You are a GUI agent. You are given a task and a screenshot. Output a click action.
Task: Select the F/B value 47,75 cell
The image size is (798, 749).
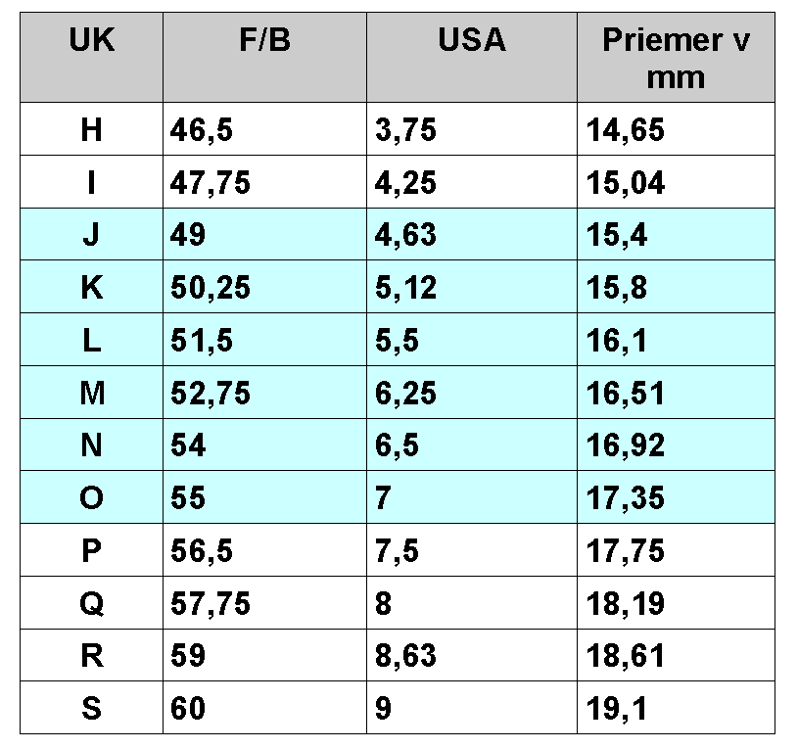click(x=264, y=182)
